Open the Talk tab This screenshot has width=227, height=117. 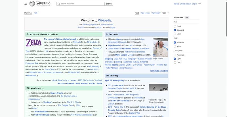click(36, 13)
